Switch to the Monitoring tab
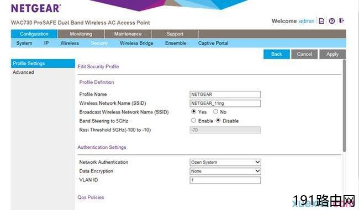This screenshot has width=359, height=210. click(81, 34)
